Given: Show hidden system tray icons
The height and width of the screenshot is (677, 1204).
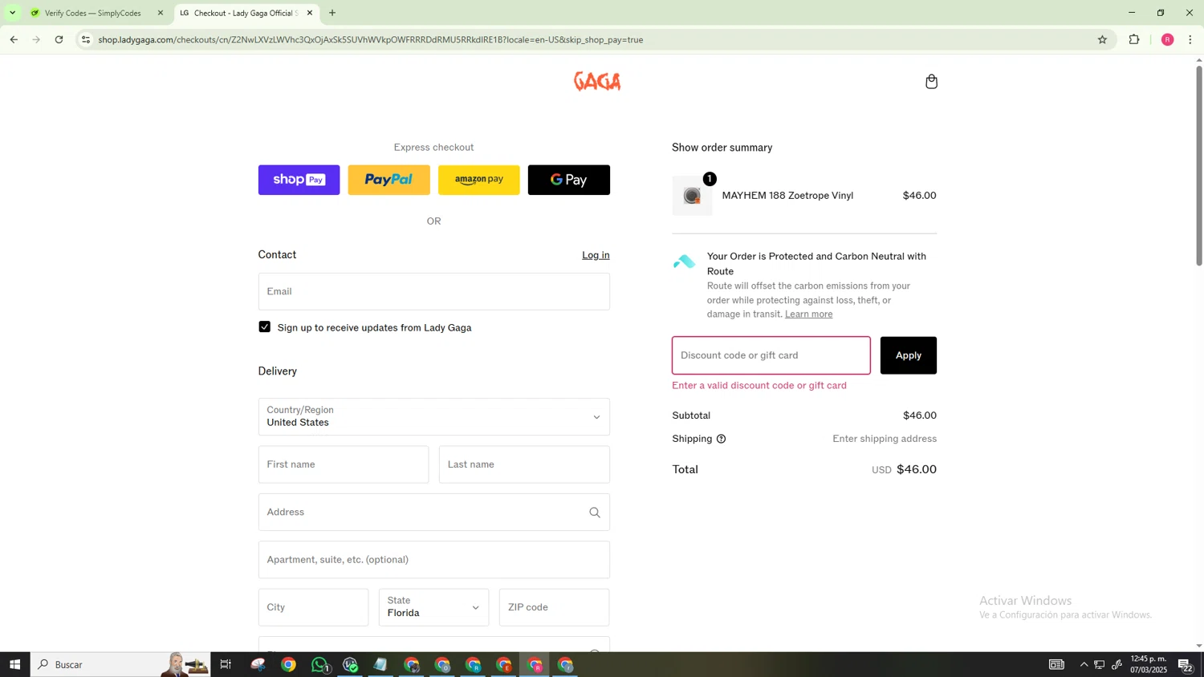Looking at the screenshot, I should 1084,664.
